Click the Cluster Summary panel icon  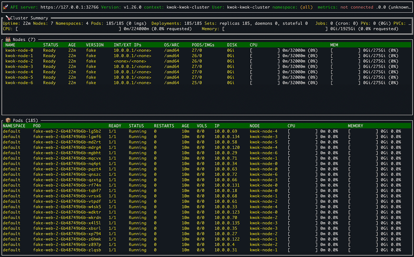pyautogui.click(x=8, y=18)
